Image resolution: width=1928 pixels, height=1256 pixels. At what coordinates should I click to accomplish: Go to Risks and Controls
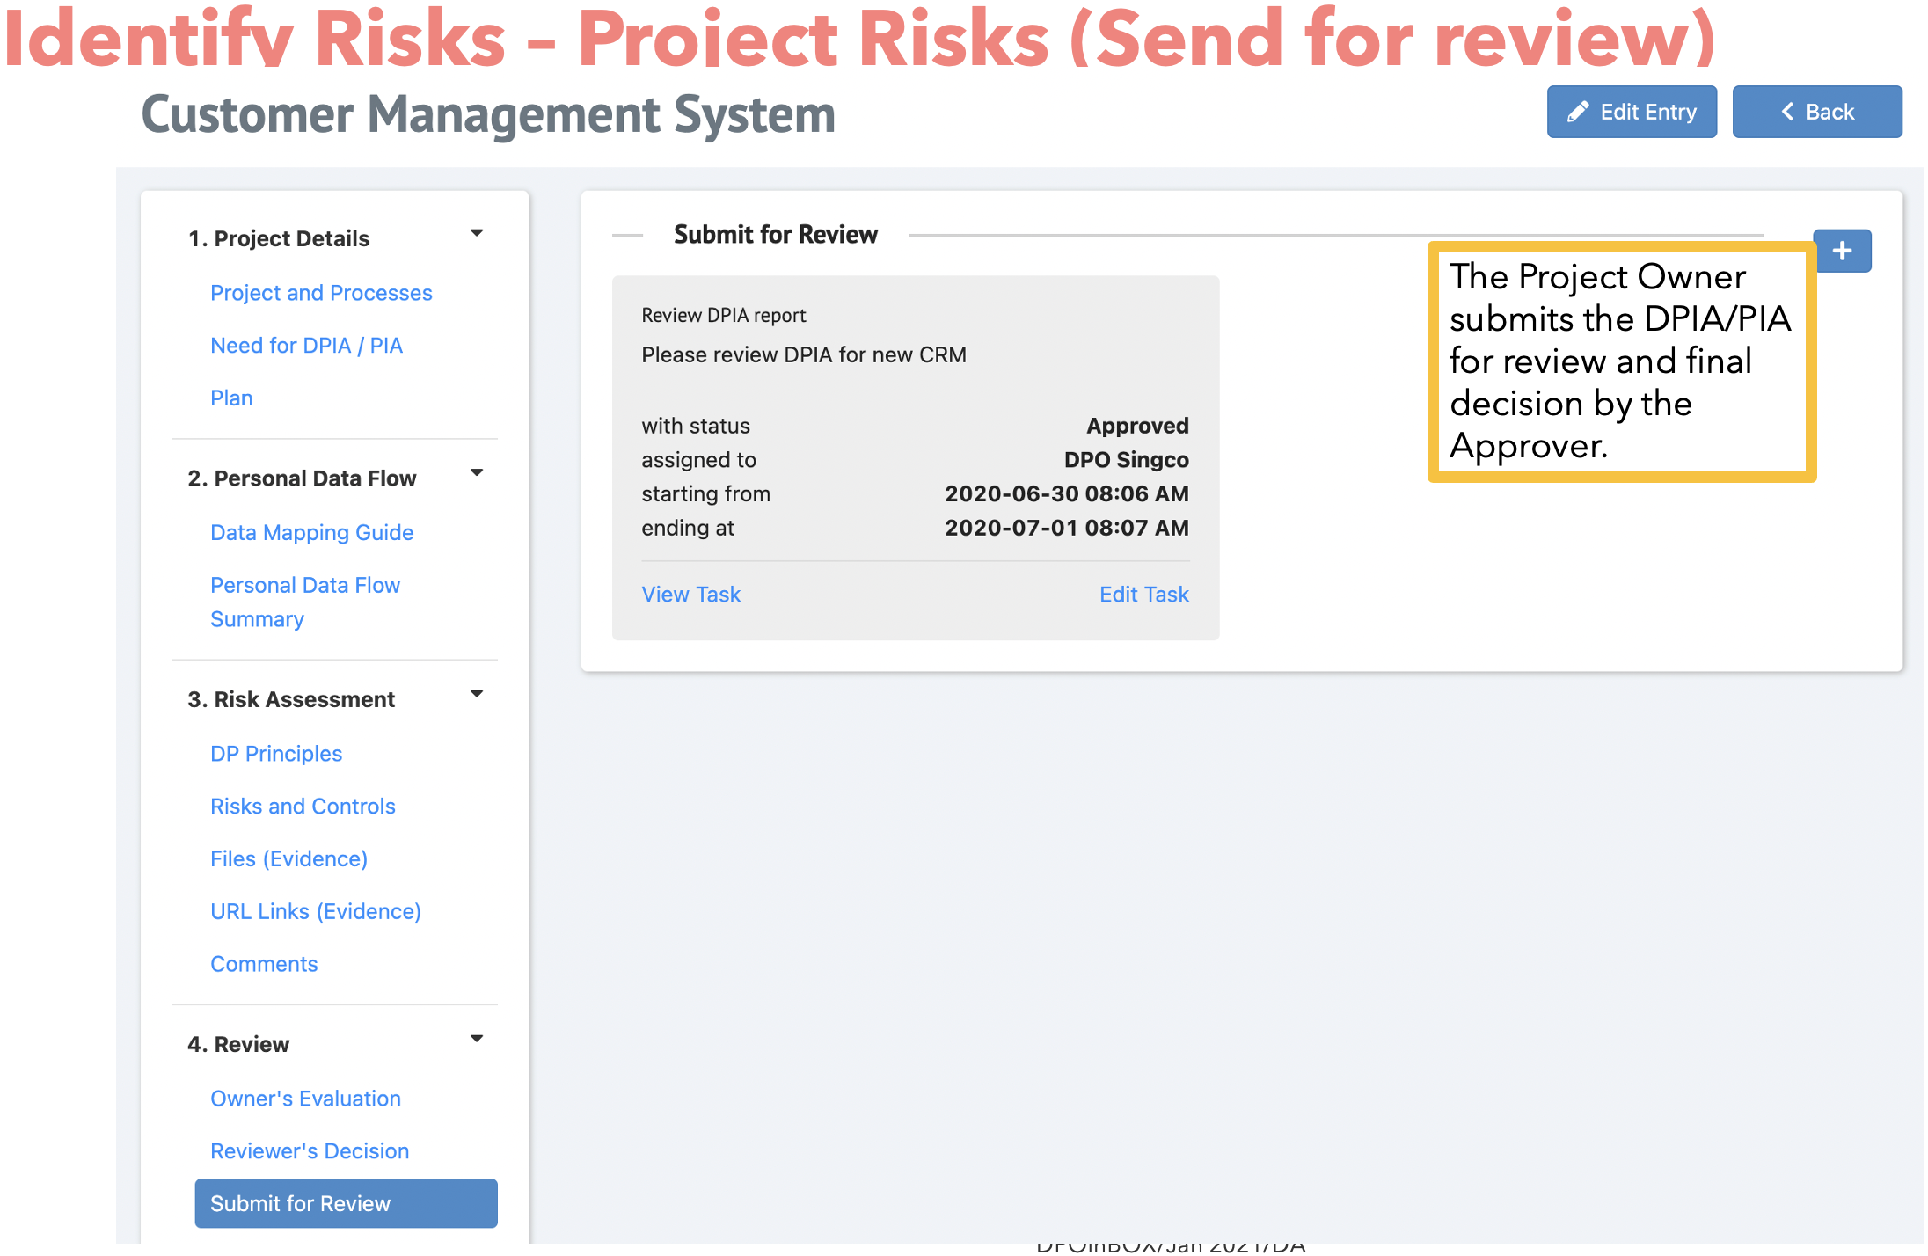(x=303, y=806)
